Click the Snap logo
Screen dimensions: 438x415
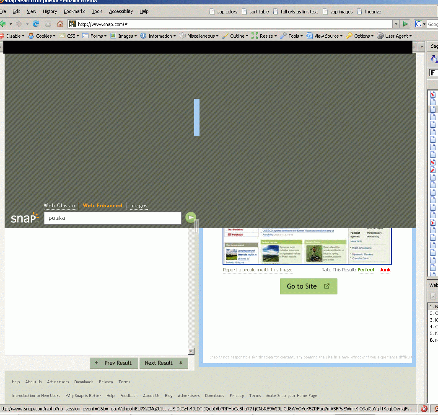tap(25, 218)
